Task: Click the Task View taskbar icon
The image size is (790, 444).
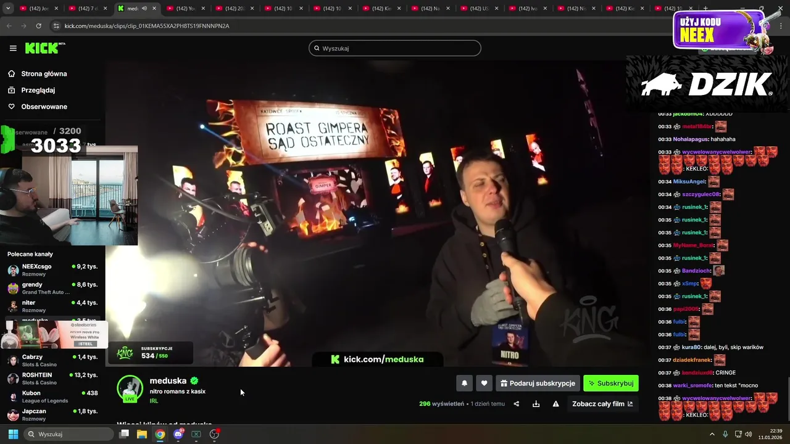Action: (x=124, y=434)
